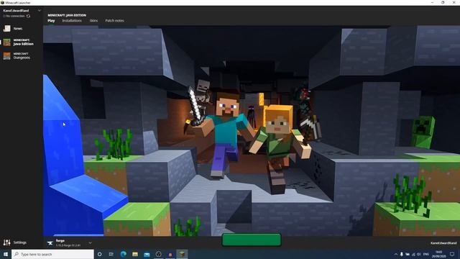The width and height of the screenshot is (460, 259).
Task: Open the round gray taskbar app
Action: click(x=158, y=254)
